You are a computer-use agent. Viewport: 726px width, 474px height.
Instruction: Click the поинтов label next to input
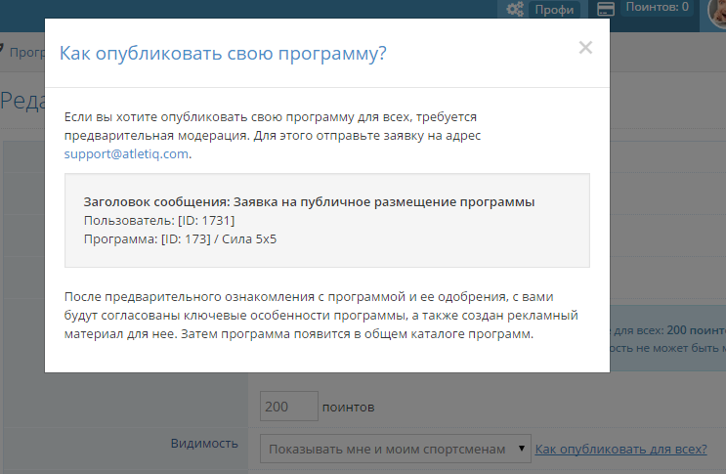point(348,408)
